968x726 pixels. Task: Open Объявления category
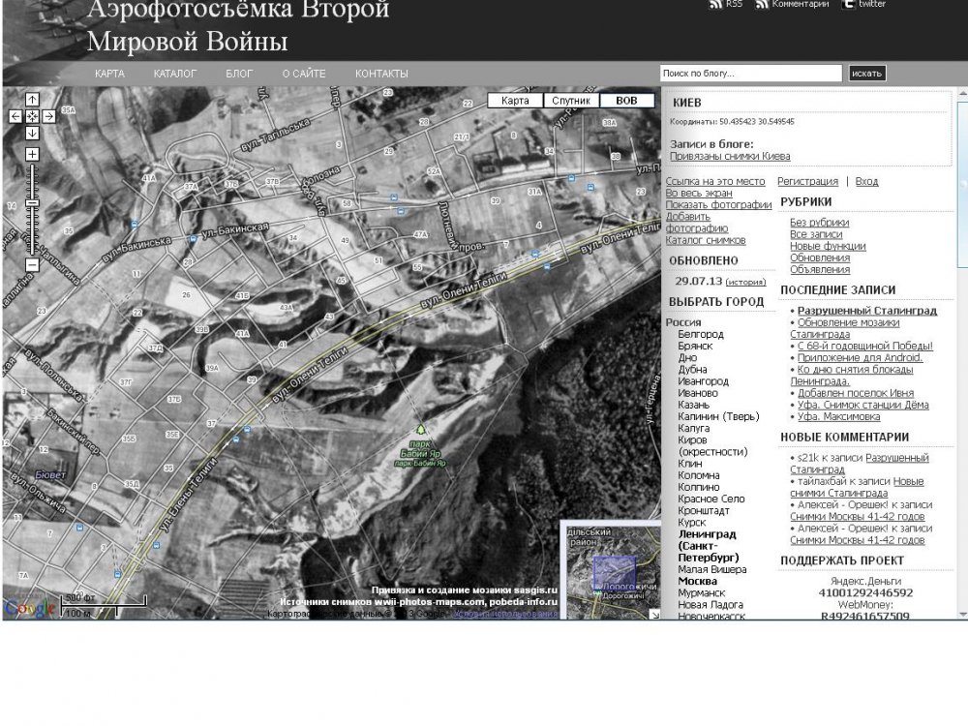(x=820, y=269)
